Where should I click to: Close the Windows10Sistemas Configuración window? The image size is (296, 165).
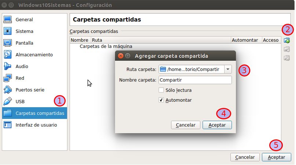(x=4, y=5)
